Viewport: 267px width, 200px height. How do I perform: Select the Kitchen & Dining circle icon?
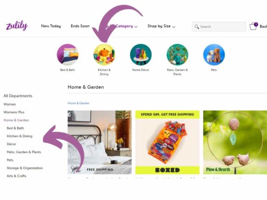coord(104,55)
